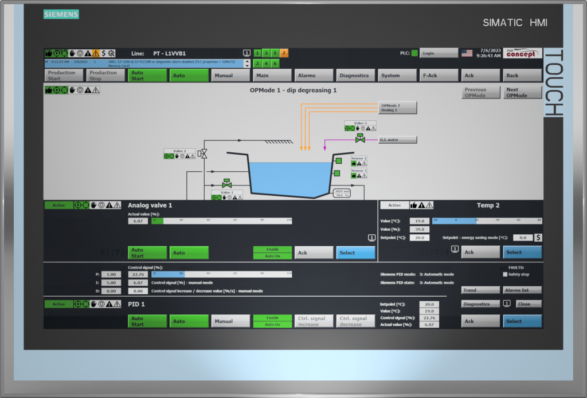Click the Back button in the top bar

pyautogui.click(x=522, y=75)
